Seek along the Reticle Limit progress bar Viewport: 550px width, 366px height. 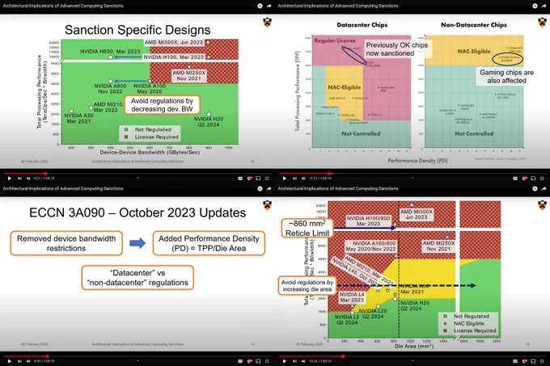coord(412,356)
